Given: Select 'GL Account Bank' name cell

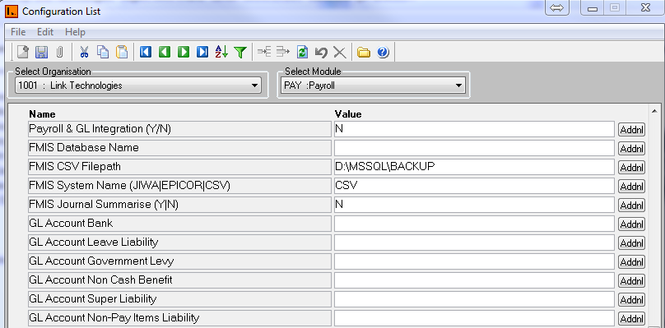Looking at the screenshot, I should (179, 224).
